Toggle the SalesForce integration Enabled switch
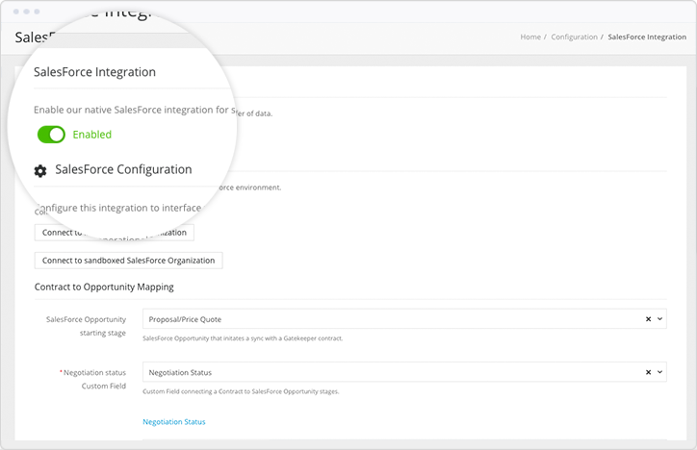The width and height of the screenshot is (697, 450). pyautogui.click(x=51, y=135)
